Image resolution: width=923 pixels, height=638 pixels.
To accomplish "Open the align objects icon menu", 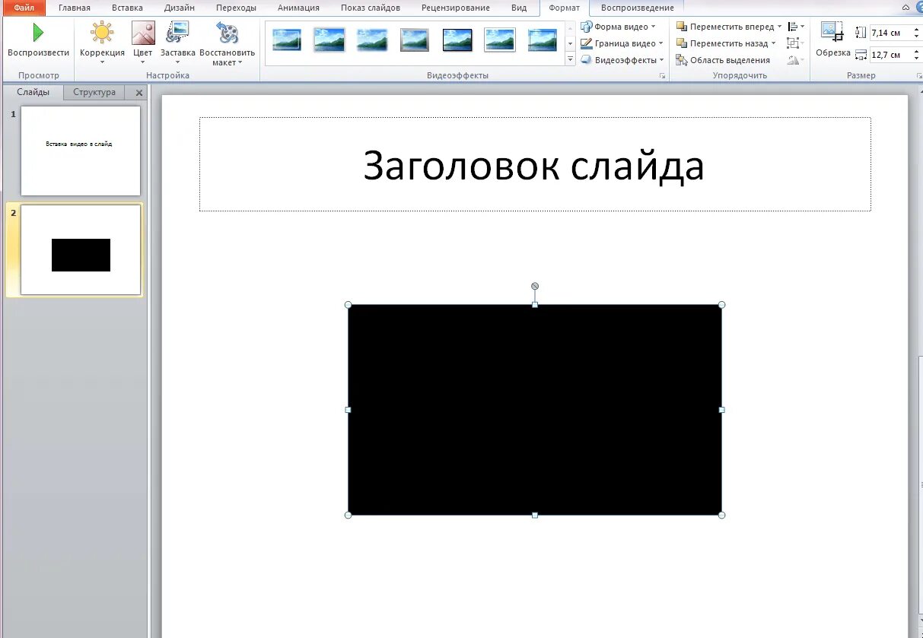I will [796, 27].
